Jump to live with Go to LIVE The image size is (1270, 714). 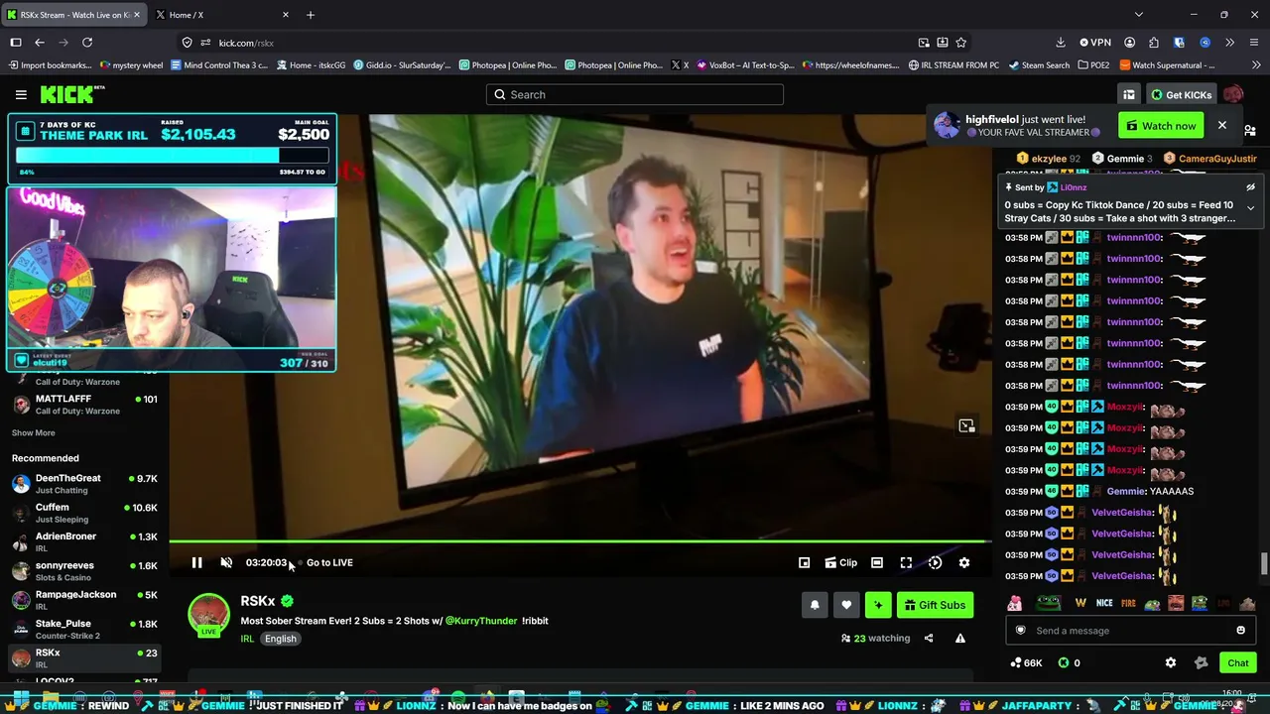[x=329, y=562]
